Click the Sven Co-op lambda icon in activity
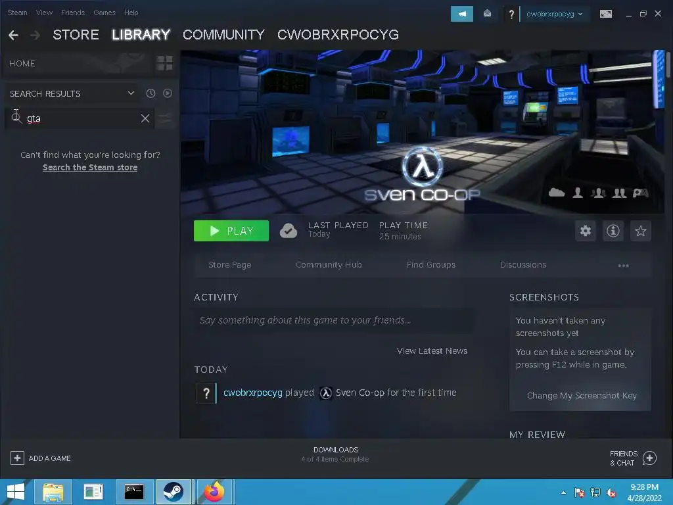 coord(326,393)
